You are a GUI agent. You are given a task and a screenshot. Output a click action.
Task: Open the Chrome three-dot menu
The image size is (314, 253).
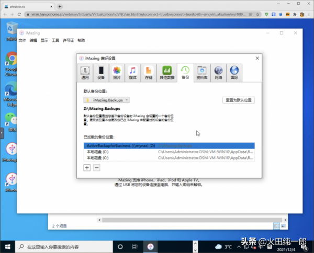pyautogui.click(x=309, y=14)
